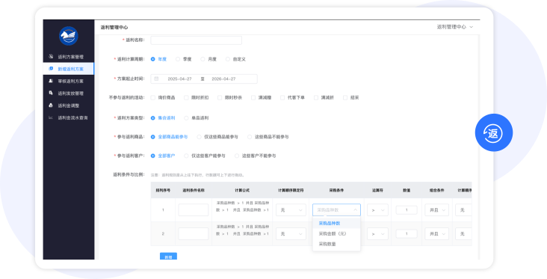Screen dimensions: 547x279
Task: Open row 1 计算顺序限定符 dropdown
Action: point(291,210)
